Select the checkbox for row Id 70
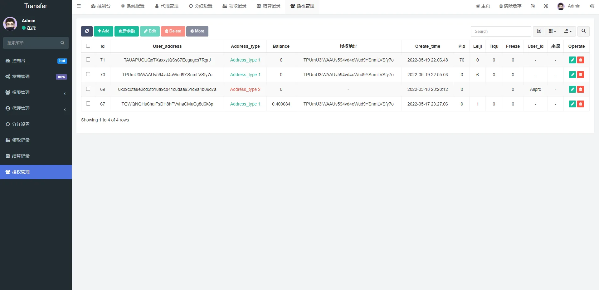 click(88, 74)
